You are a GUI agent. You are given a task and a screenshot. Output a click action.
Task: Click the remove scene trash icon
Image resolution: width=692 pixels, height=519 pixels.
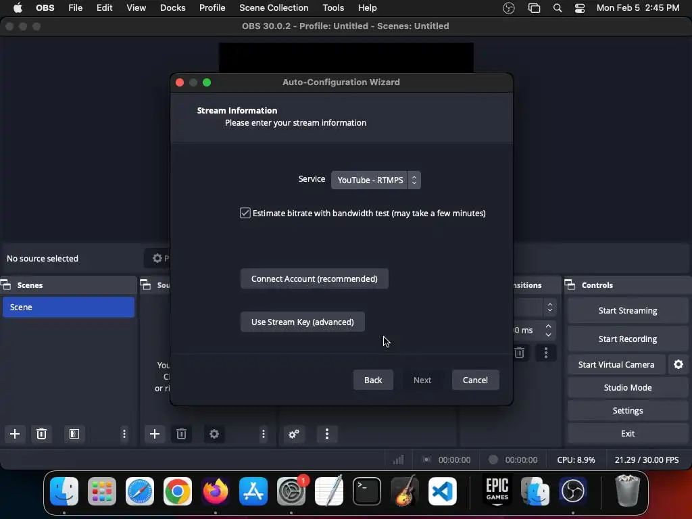coord(41,434)
